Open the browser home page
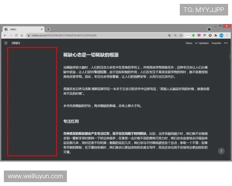 (x=22, y=35)
